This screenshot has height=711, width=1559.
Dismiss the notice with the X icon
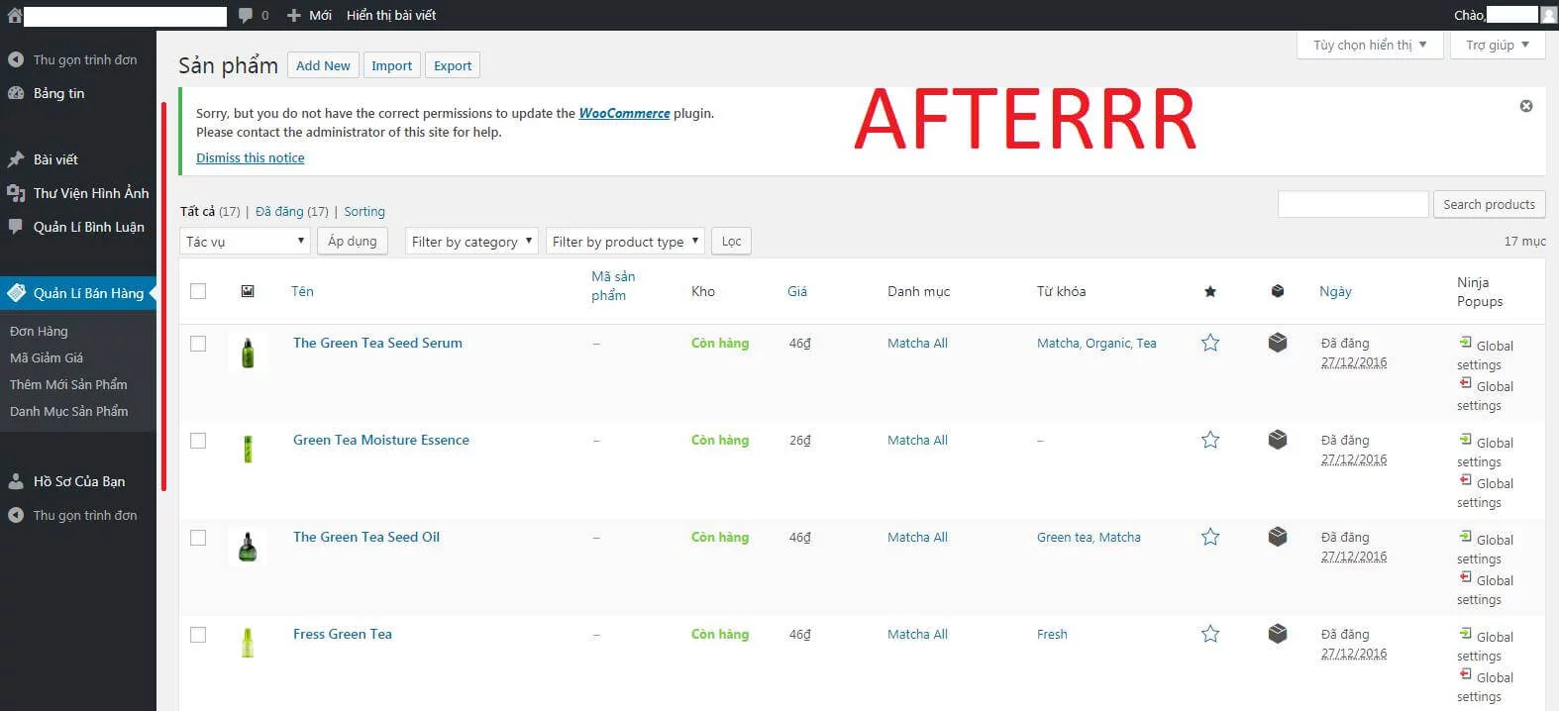pyautogui.click(x=1525, y=106)
